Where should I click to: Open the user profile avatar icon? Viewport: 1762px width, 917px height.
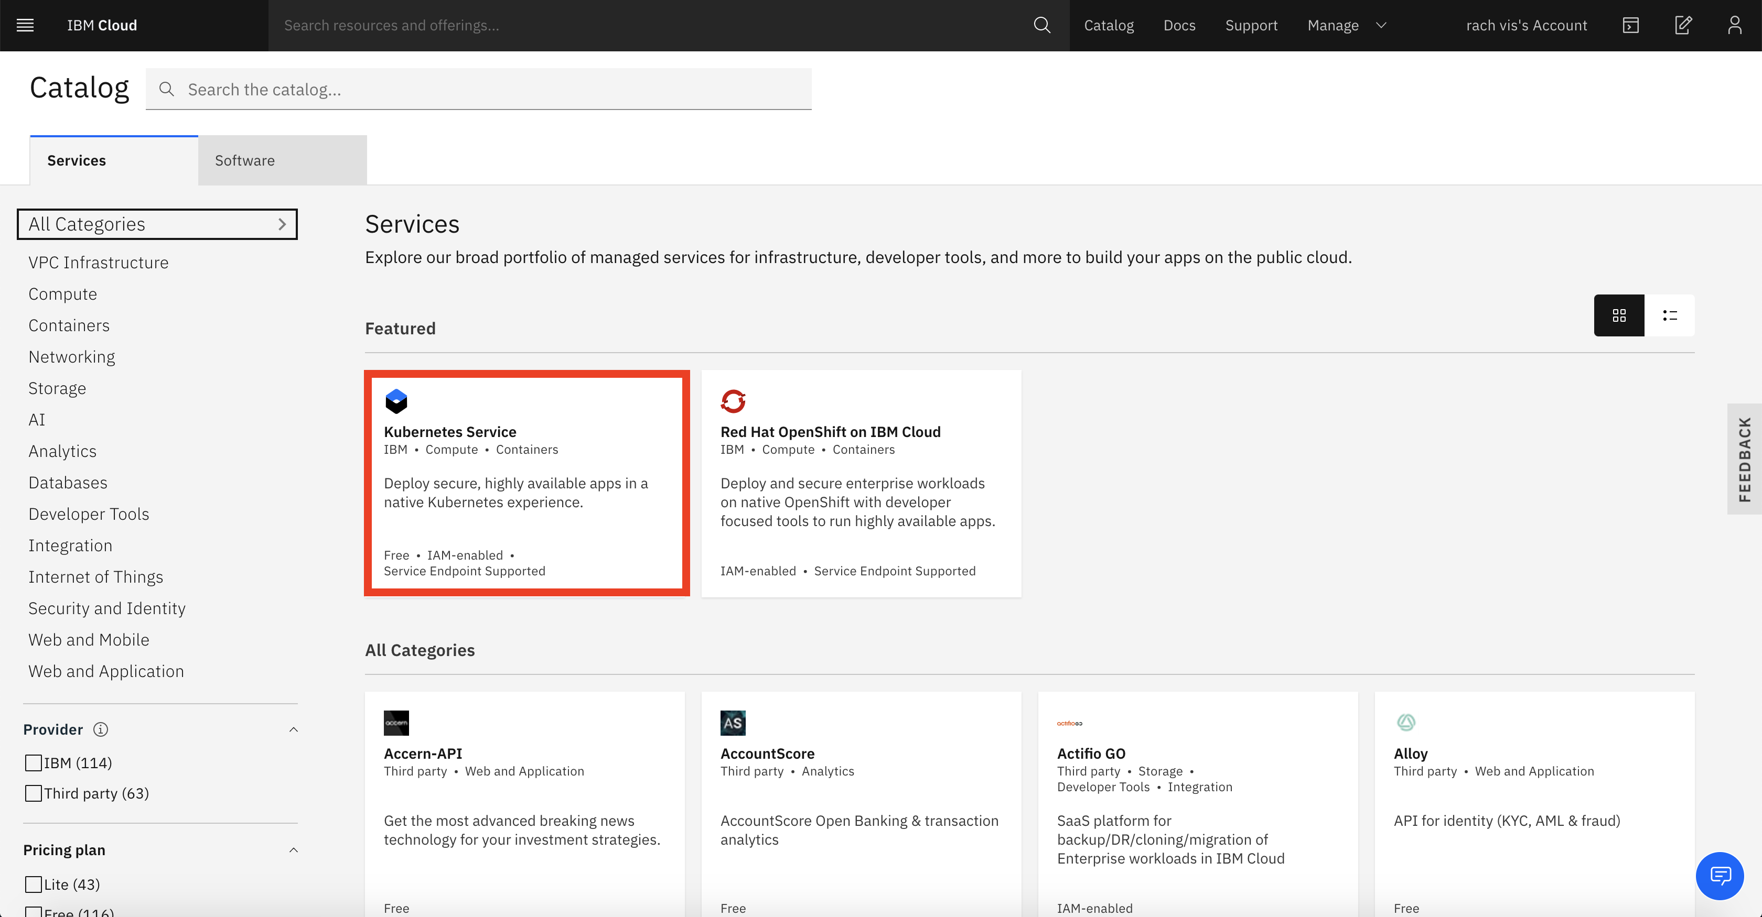(x=1735, y=25)
